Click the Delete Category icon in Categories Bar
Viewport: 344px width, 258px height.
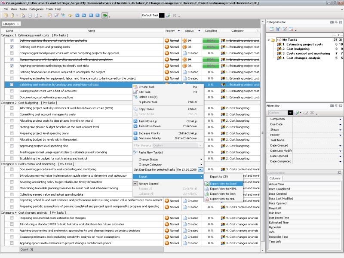[291, 29]
